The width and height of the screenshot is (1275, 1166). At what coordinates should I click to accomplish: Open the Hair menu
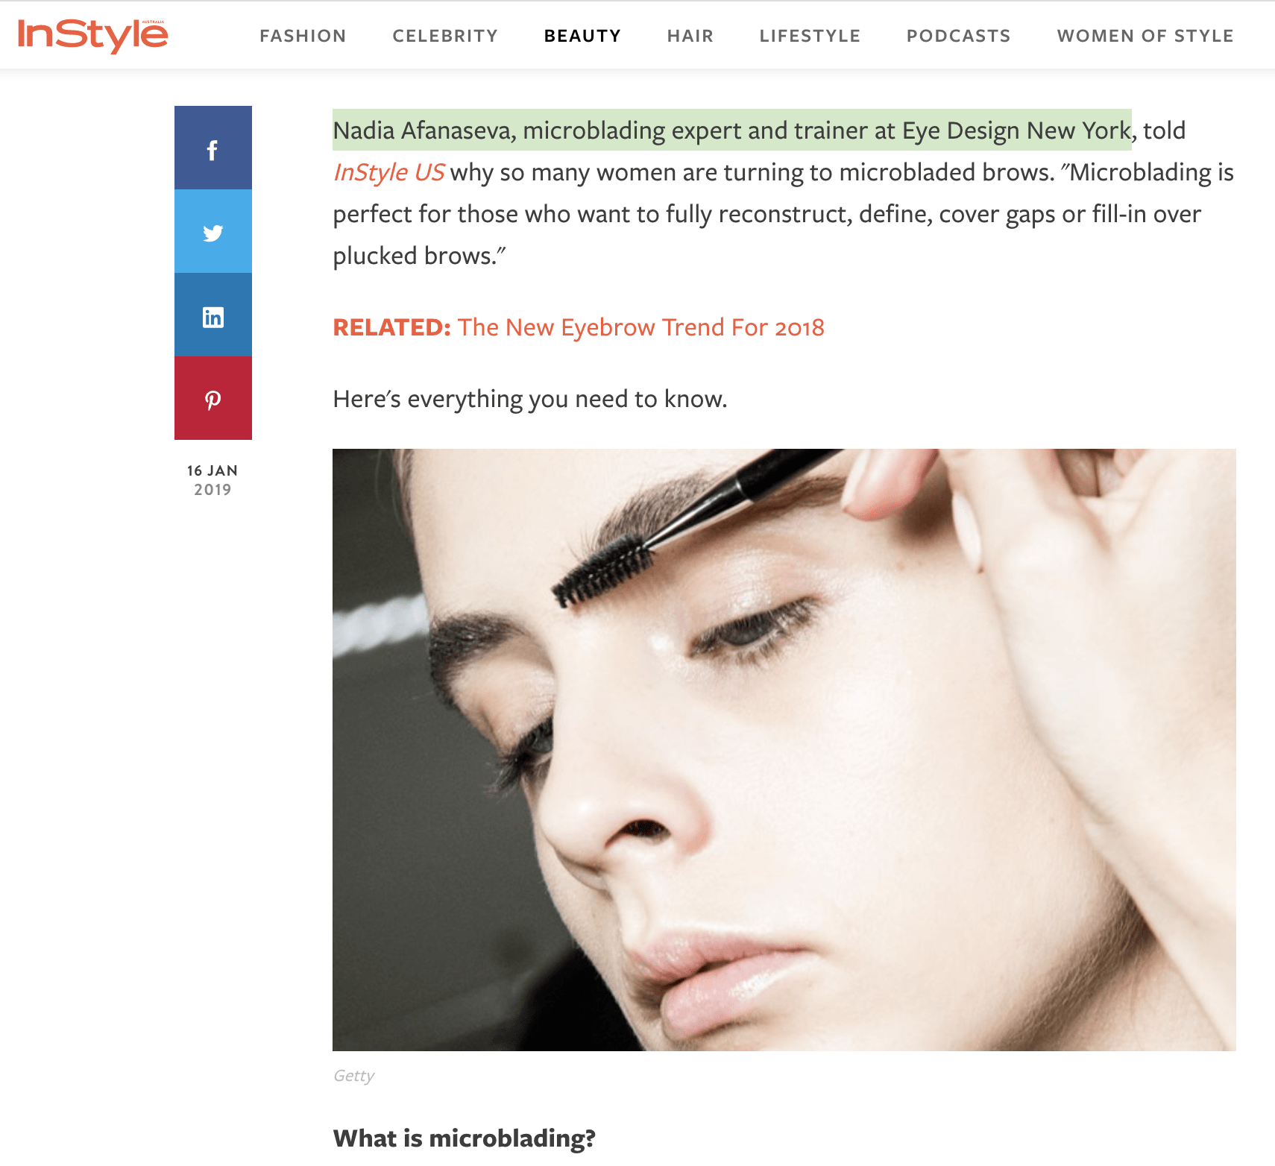690,36
